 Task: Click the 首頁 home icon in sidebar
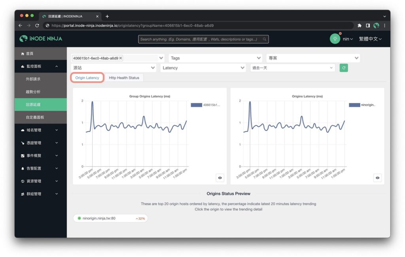[23, 54]
